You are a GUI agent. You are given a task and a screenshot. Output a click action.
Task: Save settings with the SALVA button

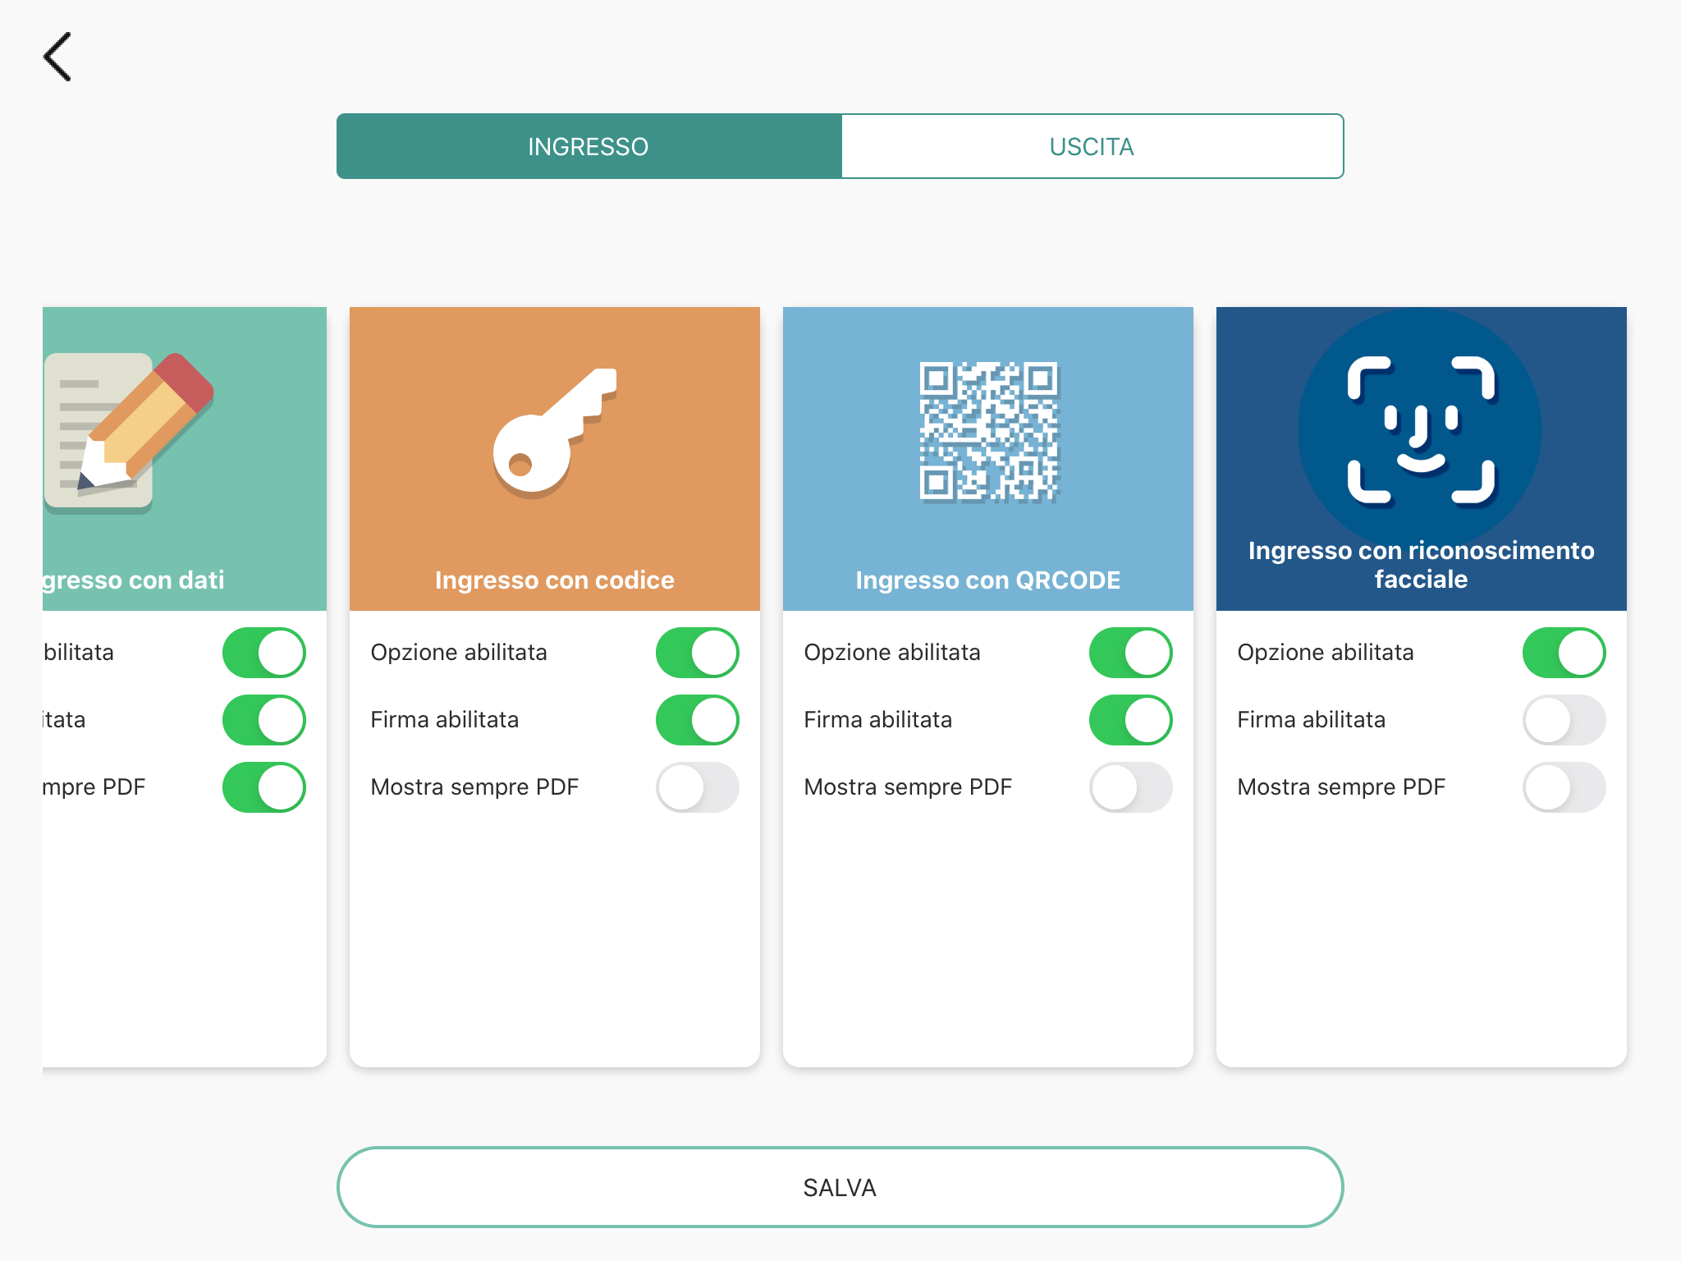(x=840, y=1187)
